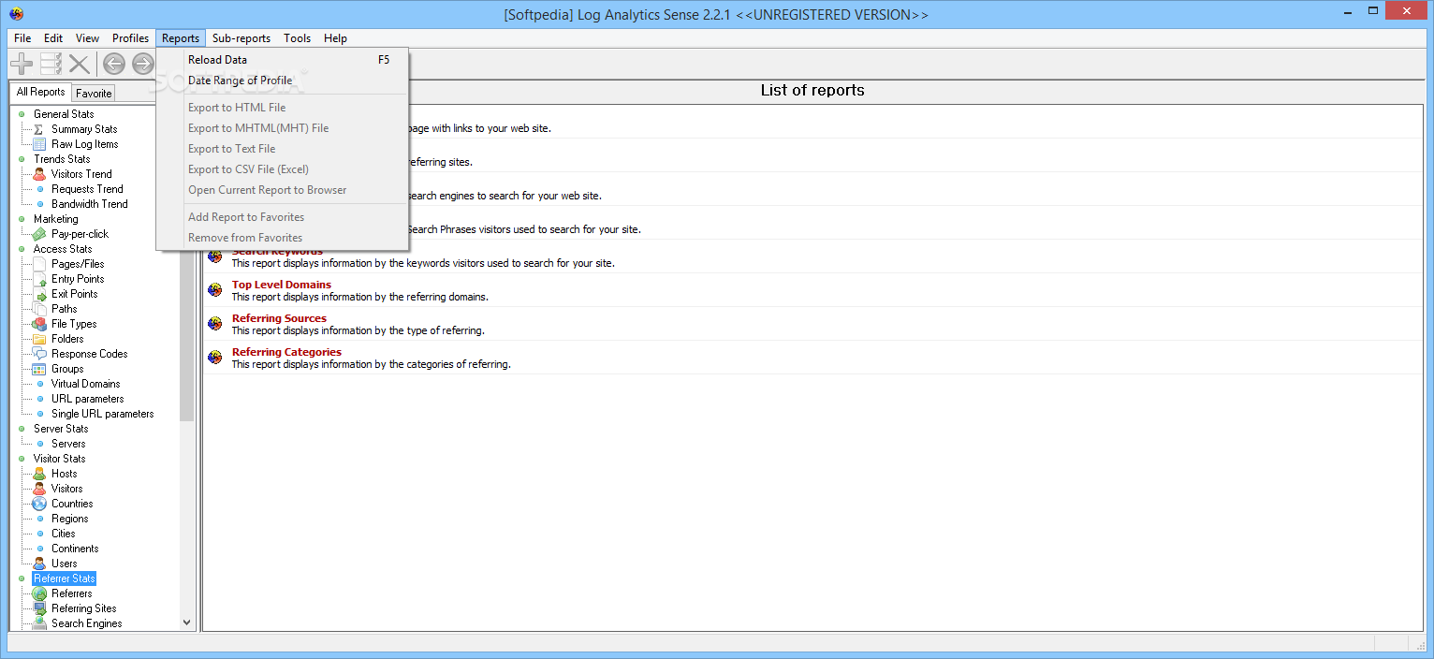The height and width of the screenshot is (659, 1434).
Task: Collapse the General Stats tree node
Action: [22, 114]
